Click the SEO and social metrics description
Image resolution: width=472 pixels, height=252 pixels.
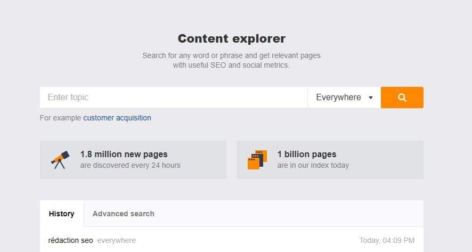(x=231, y=60)
